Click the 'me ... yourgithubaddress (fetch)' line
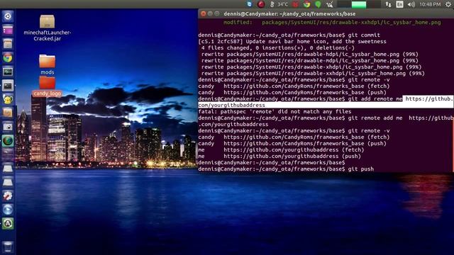Screen dimensions: 454x255 pos(281,149)
